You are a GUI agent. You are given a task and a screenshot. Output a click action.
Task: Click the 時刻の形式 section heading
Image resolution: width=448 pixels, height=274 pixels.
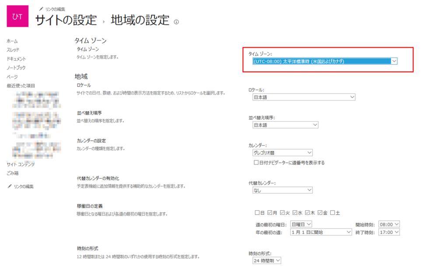pyautogui.click(x=87, y=249)
